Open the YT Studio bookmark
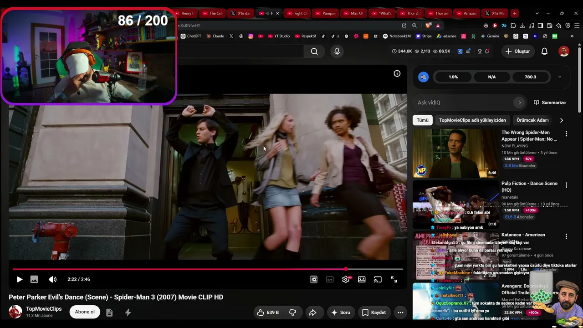 [279, 36]
